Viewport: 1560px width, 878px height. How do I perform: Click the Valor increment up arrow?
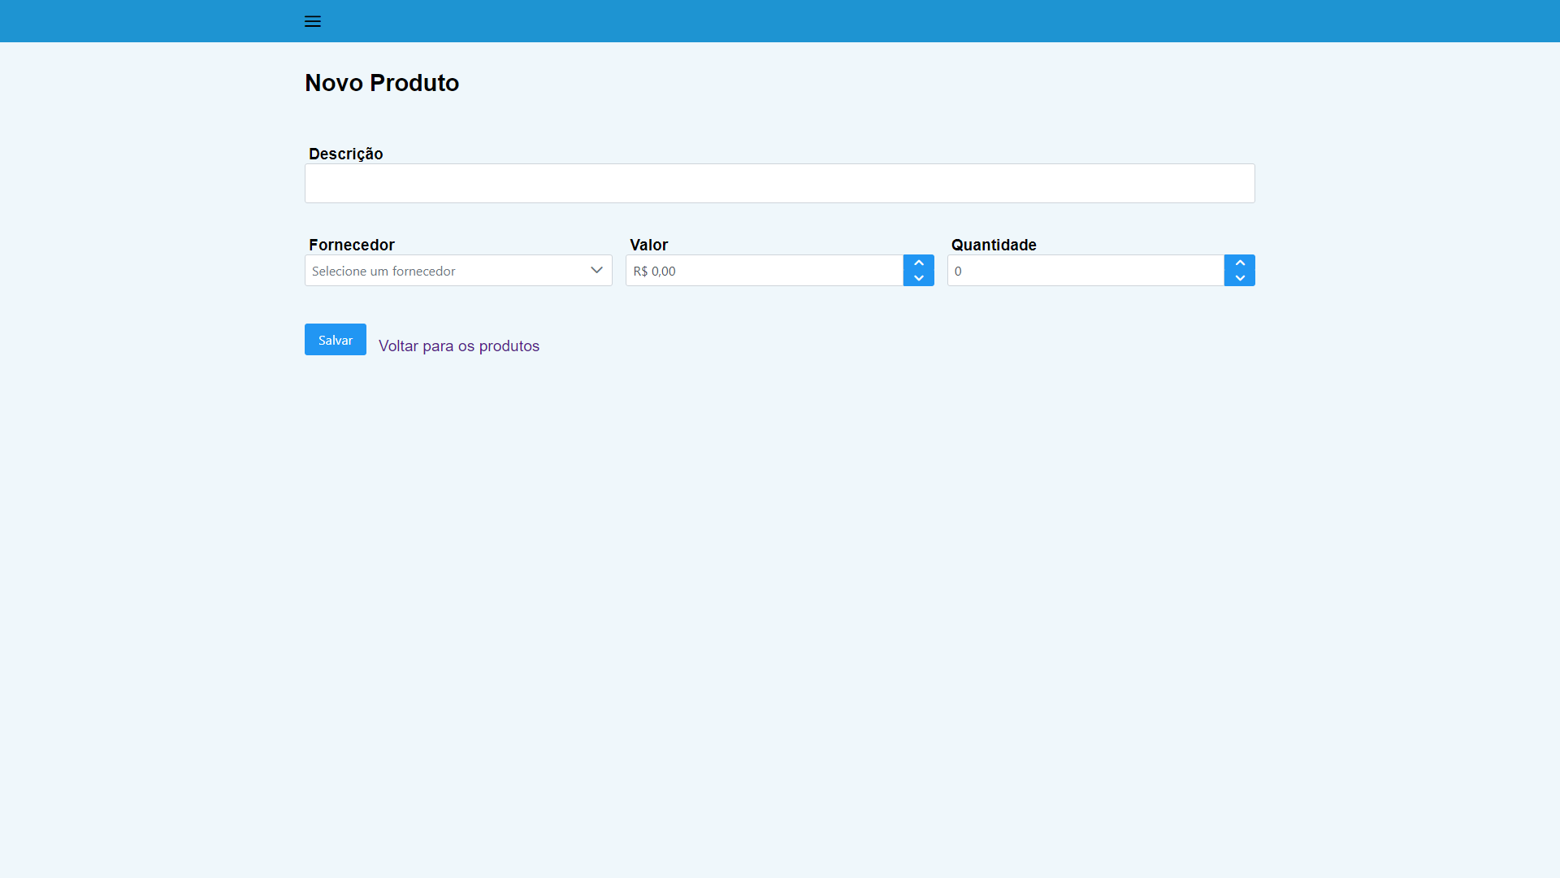click(918, 263)
